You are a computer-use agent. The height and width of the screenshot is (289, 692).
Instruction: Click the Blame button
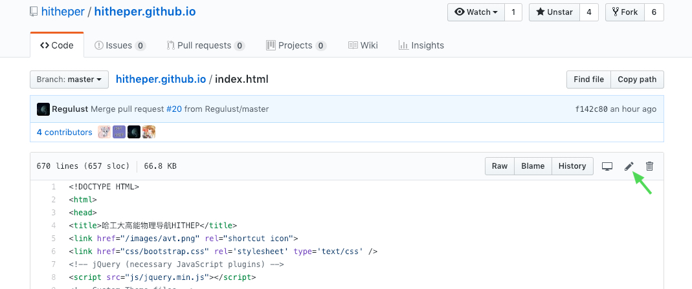point(533,166)
